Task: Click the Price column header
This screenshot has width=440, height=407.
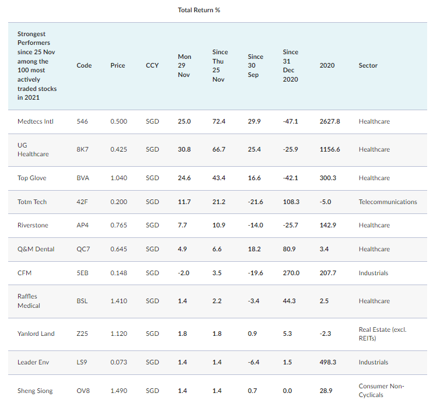Action: pyautogui.click(x=118, y=65)
